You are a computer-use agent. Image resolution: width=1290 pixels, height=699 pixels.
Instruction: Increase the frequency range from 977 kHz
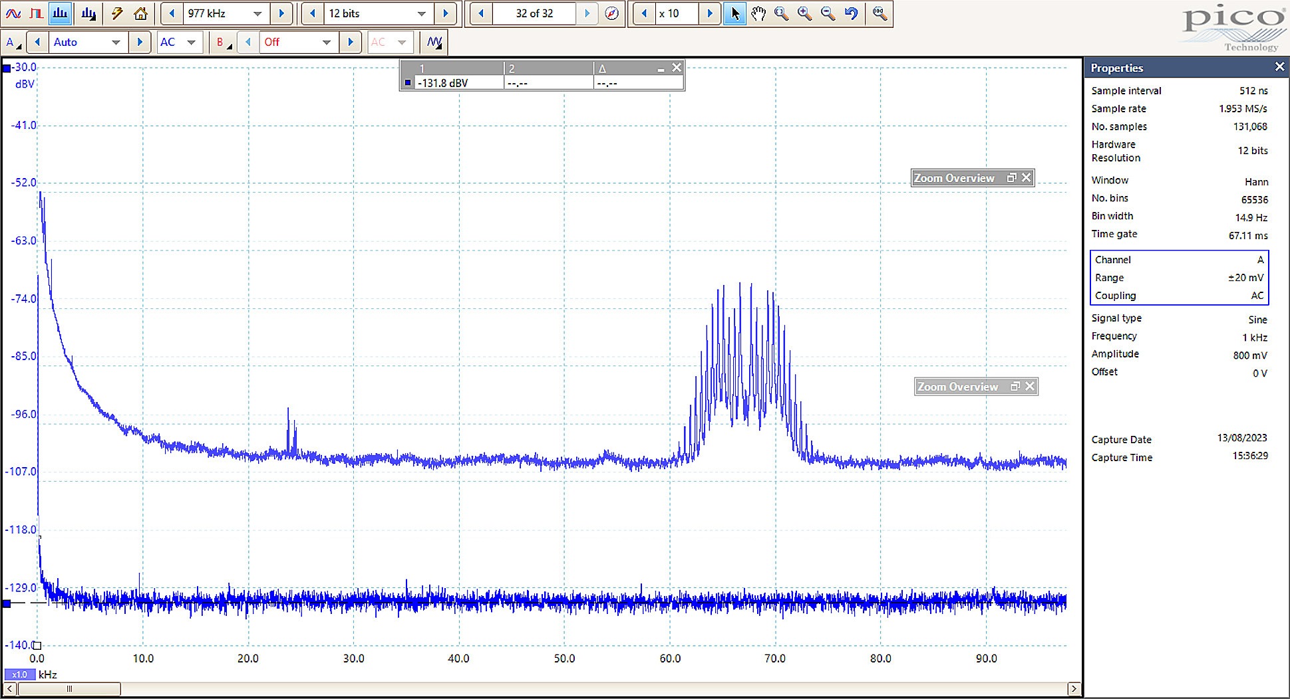click(x=281, y=13)
